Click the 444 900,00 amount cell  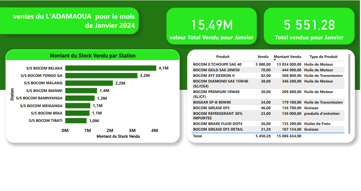(x=292, y=70)
